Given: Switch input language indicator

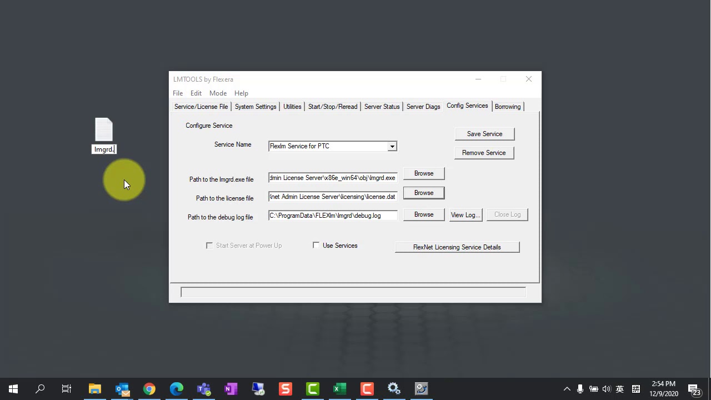Looking at the screenshot, I should click(620, 389).
